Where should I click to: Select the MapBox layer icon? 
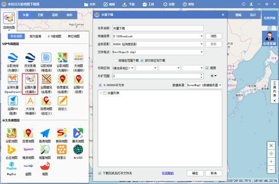click(12, 166)
